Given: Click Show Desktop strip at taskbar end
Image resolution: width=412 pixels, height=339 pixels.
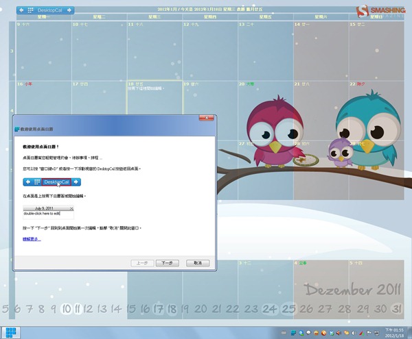Looking at the screenshot, I should pyautogui.click(x=410, y=333).
